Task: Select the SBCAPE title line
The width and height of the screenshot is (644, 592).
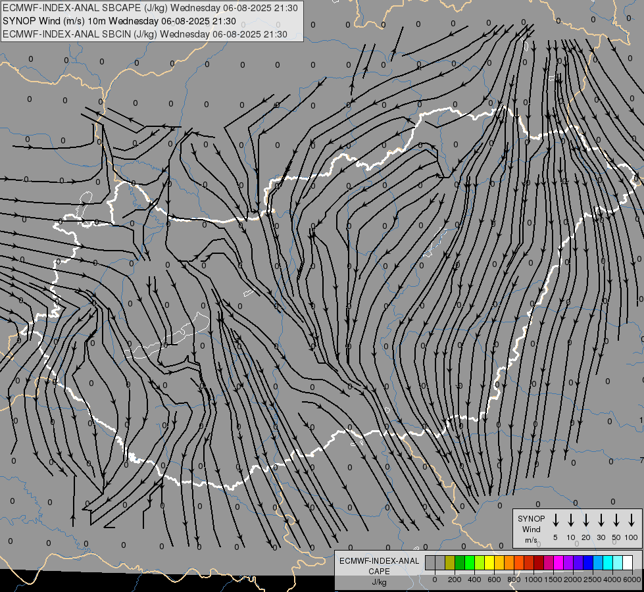Action: 150,8
